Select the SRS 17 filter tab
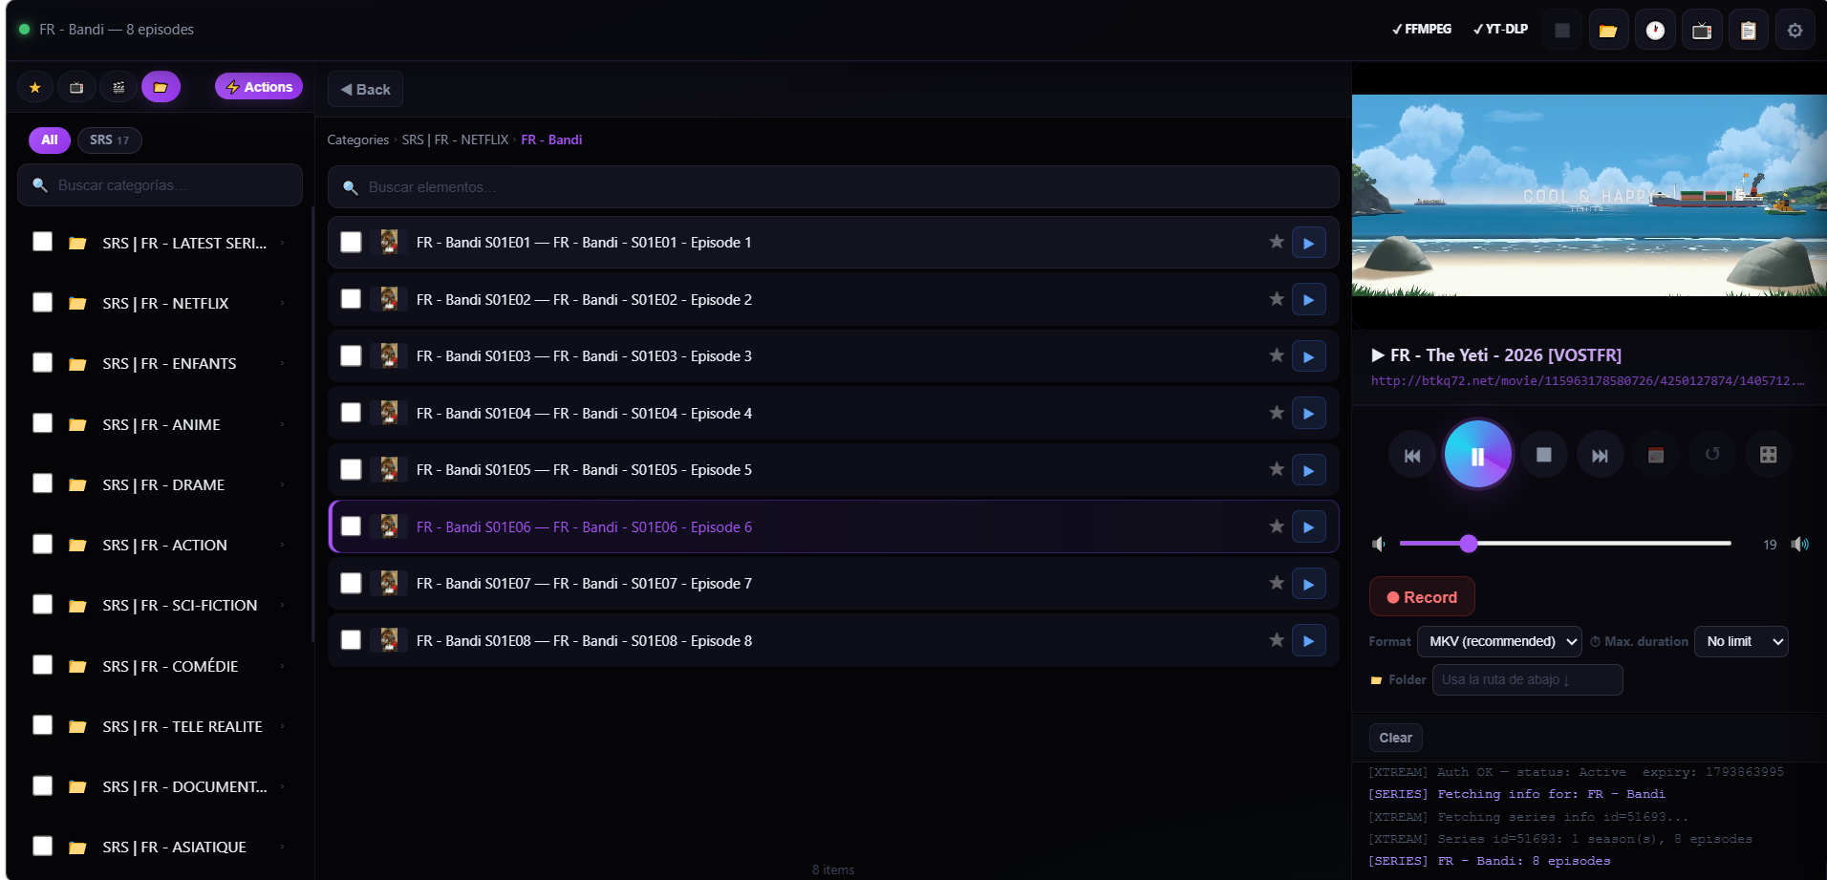The image size is (1827, 880). click(x=109, y=140)
